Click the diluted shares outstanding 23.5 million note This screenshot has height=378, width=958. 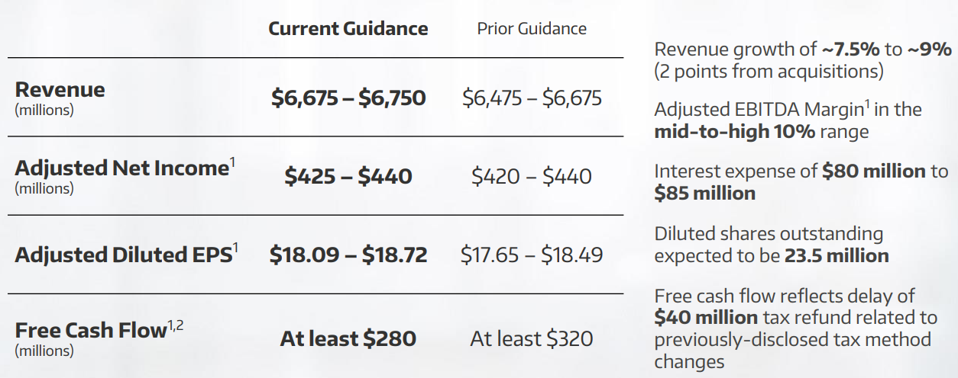click(x=772, y=245)
